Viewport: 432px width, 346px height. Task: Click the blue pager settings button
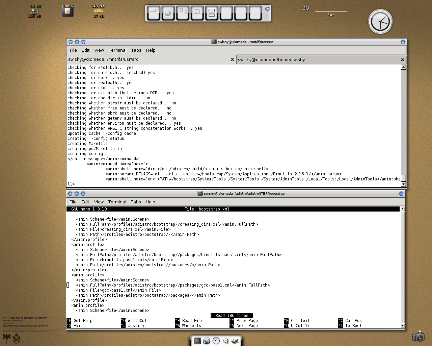pyautogui.click(x=267, y=9)
